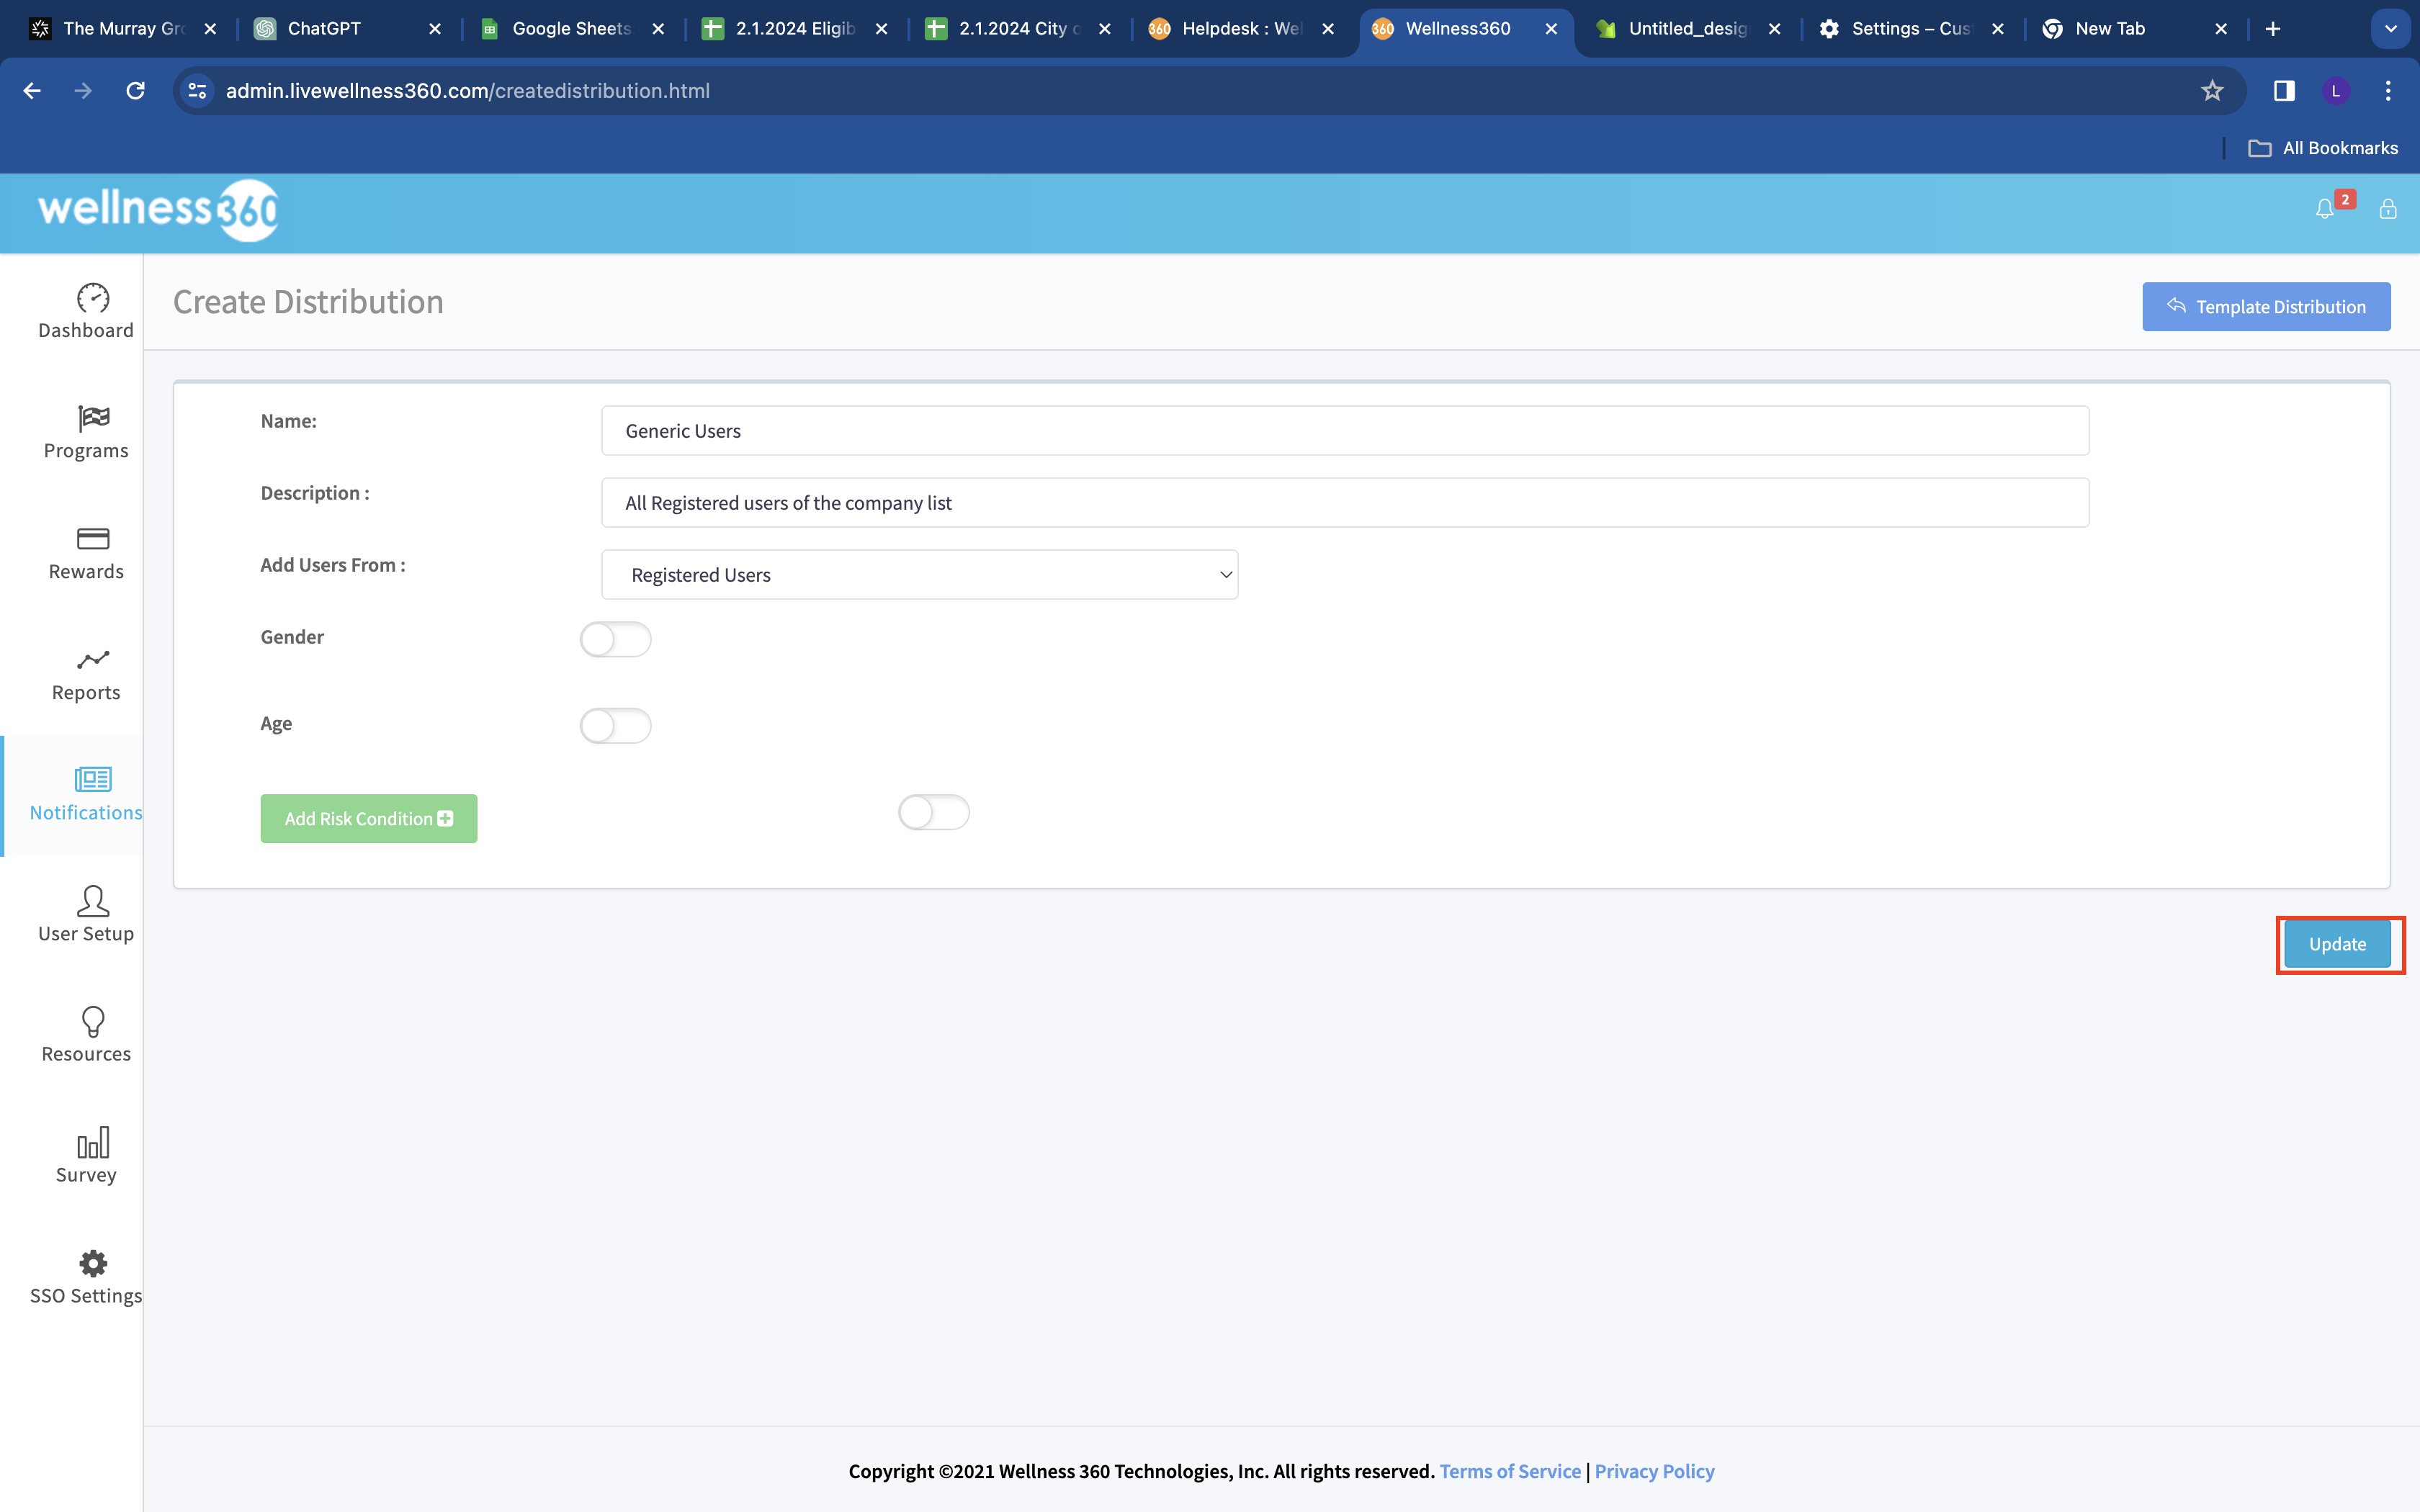Click into the Description input field
This screenshot has height=1512, width=2420.
click(x=1344, y=503)
